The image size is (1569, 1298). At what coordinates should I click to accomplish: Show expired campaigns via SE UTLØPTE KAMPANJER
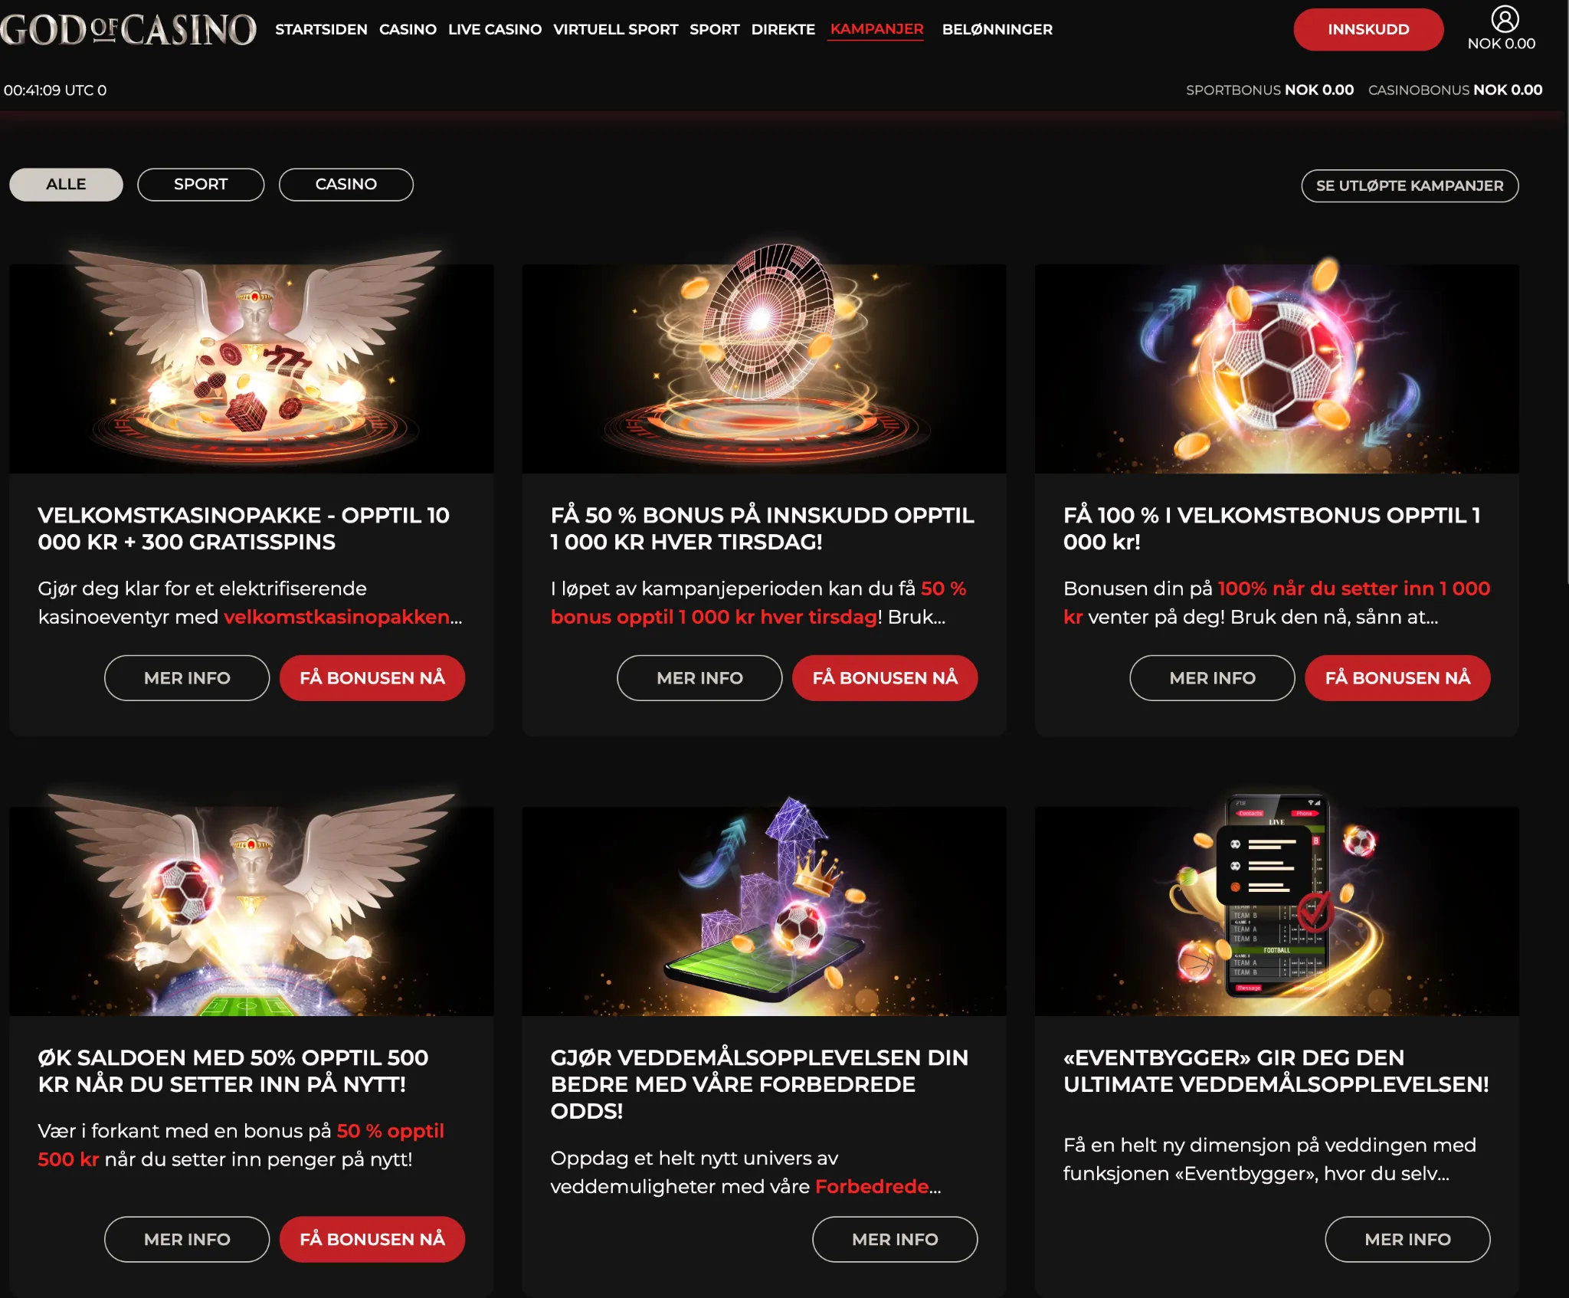(1410, 185)
